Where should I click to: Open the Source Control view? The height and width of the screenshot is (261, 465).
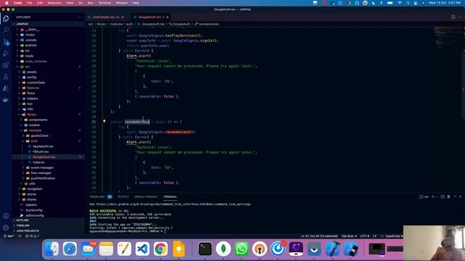[x=6, y=42]
